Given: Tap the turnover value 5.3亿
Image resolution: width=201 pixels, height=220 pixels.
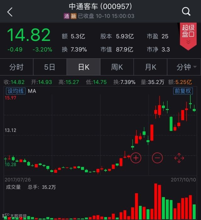Looking at the screenshot, I should [x=78, y=36].
